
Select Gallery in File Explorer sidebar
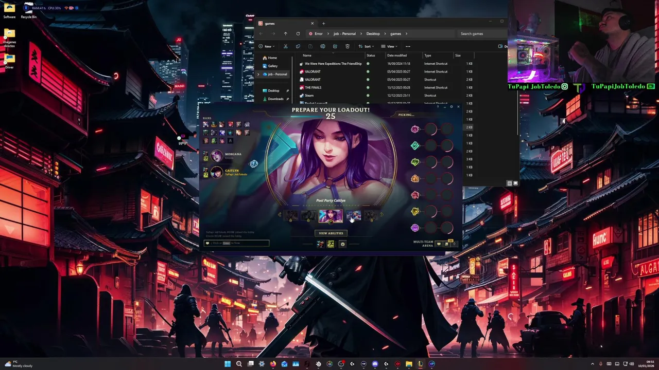pos(273,66)
